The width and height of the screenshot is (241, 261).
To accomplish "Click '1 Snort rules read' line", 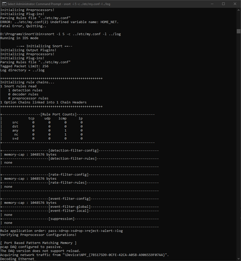I will pos(18,86).
